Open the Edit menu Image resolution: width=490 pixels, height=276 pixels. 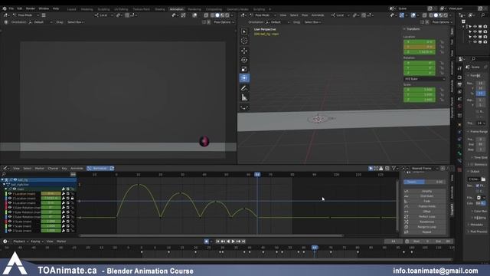point(20,8)
